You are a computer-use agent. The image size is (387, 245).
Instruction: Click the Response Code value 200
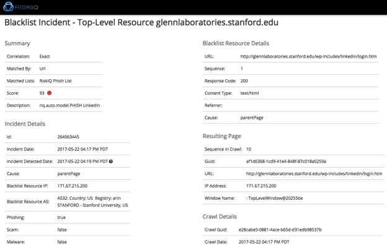(244, 81)
